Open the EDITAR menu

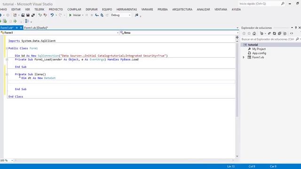(16, 9)
